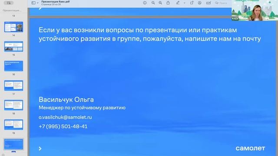Click the email o.vasilchuk@samolet.ru
The width and height of the screenshot is (278, 156).
(65, 117)
